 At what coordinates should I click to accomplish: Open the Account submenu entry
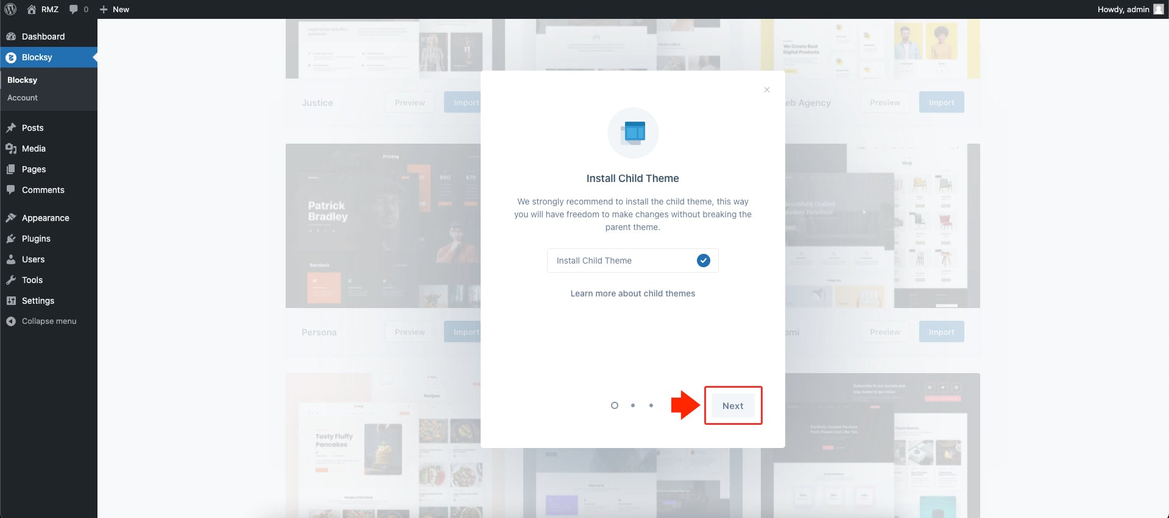coord(23,97)
